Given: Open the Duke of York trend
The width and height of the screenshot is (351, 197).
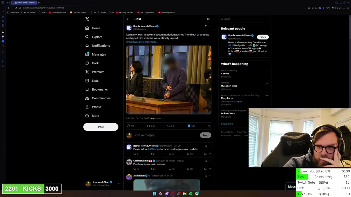Looking at the screenshot, I should [x=228, y=114].
